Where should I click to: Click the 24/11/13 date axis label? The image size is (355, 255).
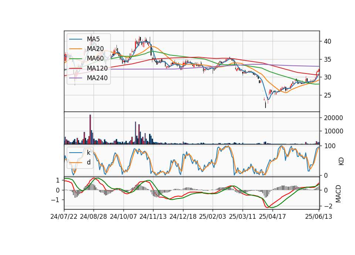coord(153,217)
